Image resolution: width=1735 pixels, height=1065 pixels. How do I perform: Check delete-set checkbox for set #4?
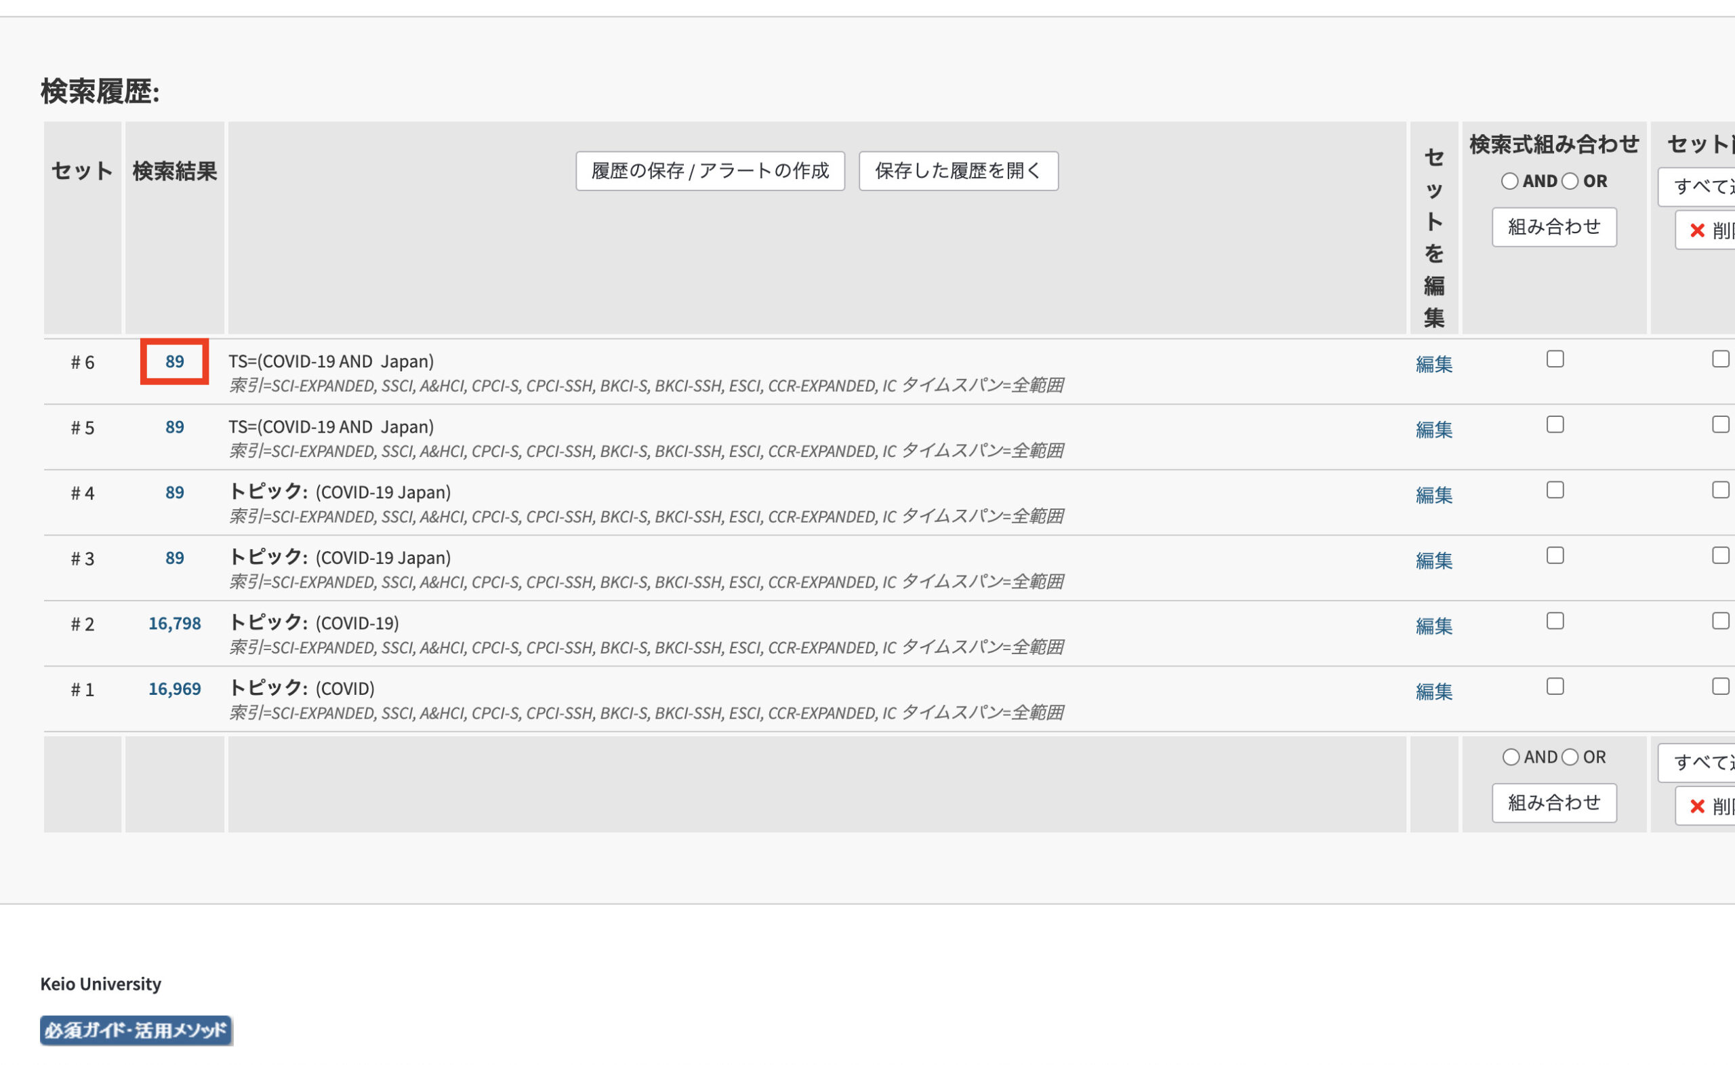tap(1720, 489)
